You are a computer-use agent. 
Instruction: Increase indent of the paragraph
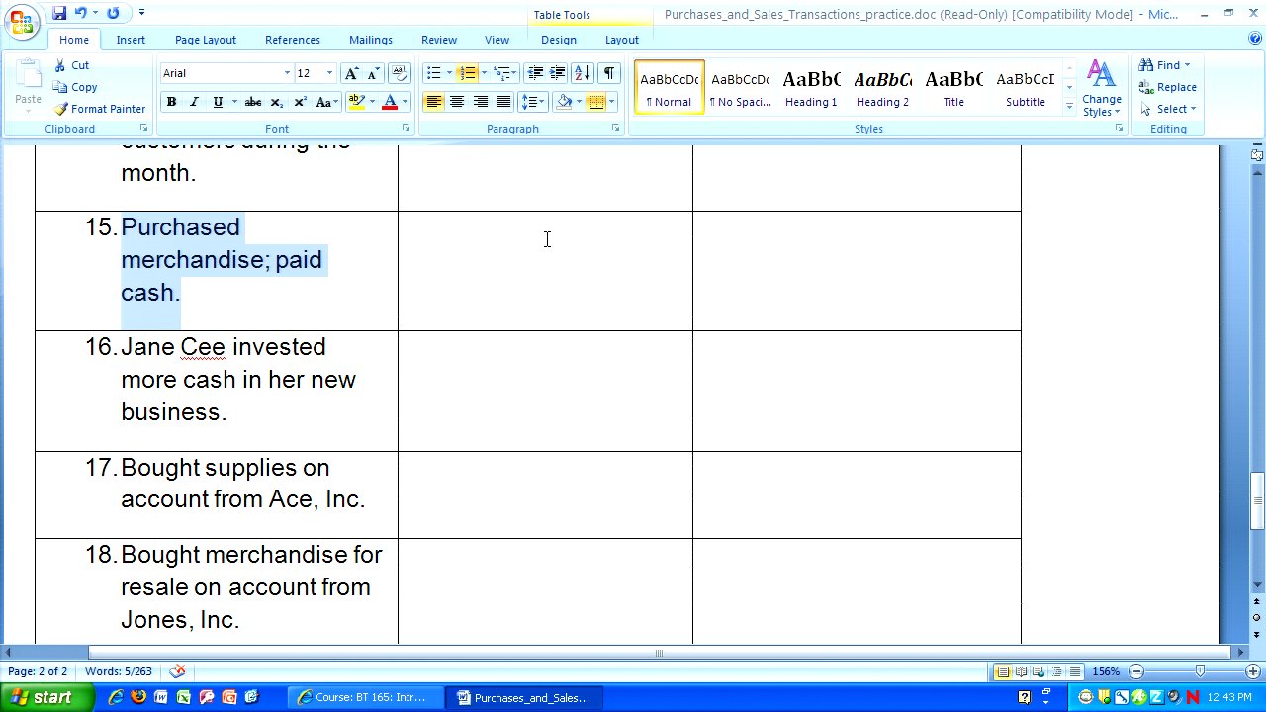coord(558,73)
